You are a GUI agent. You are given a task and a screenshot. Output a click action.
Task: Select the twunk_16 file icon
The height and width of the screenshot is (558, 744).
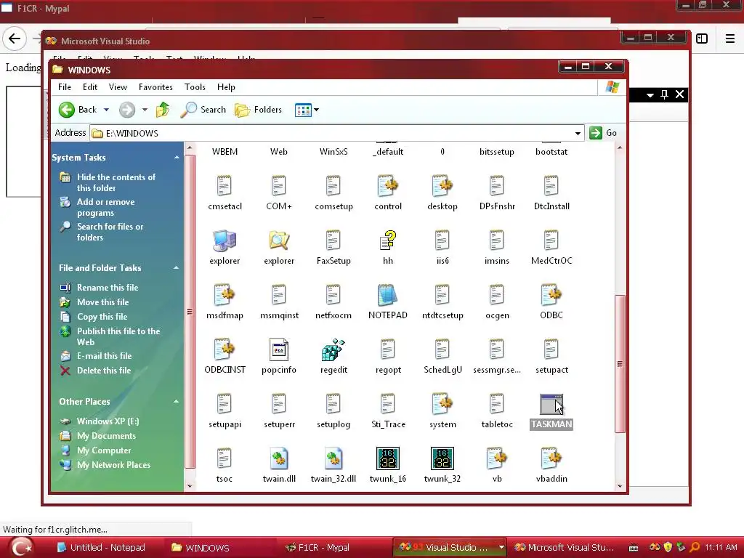coord(388,458)
